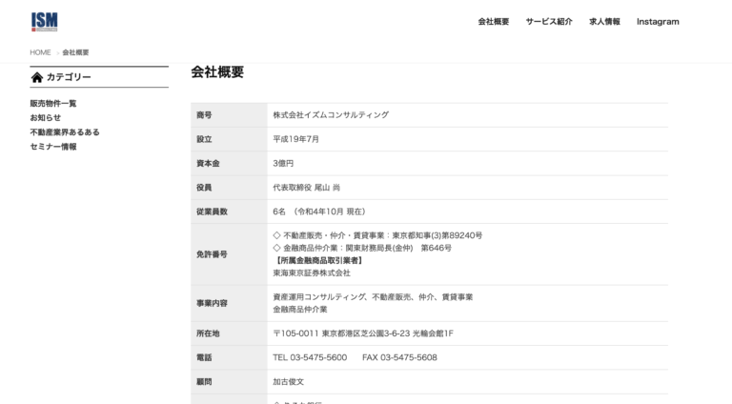Select the 免許番号 row label
This screenshot has width=732, height=404.
pos(212,254)
